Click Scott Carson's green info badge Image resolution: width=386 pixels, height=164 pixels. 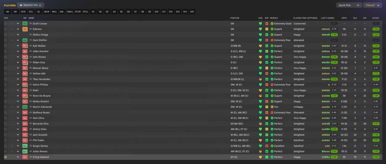pos(25,23)
